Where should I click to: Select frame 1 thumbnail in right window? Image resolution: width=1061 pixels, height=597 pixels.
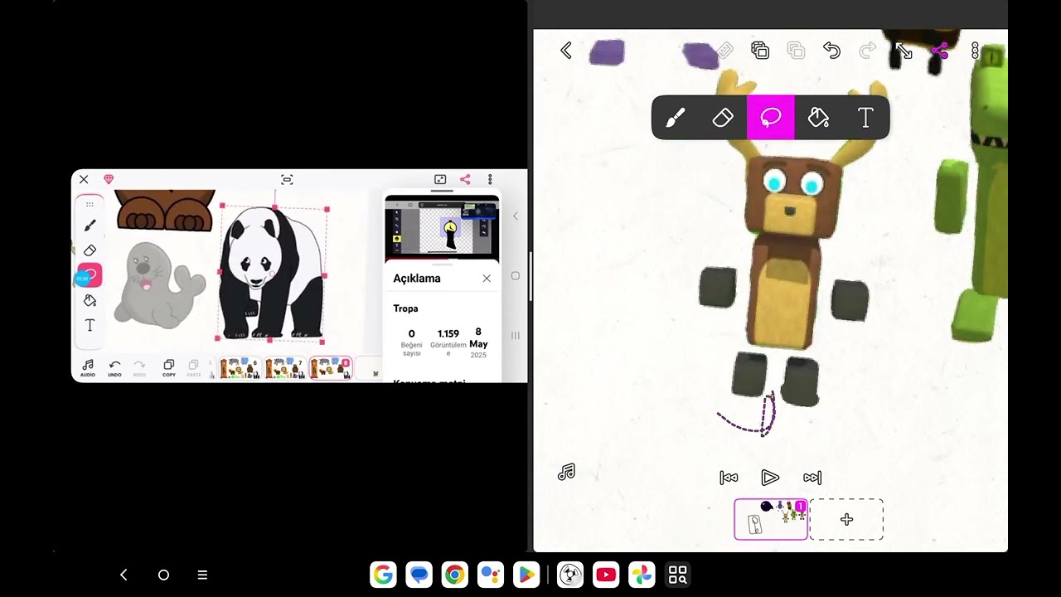tap(771, 519)
